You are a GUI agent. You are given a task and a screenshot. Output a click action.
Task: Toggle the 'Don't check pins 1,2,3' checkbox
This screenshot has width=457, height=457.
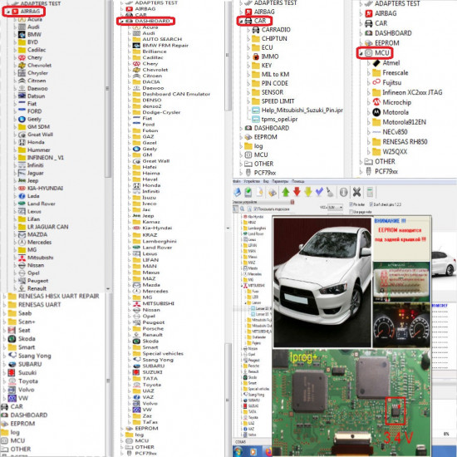pyautogui.click(x=371, y=204)
